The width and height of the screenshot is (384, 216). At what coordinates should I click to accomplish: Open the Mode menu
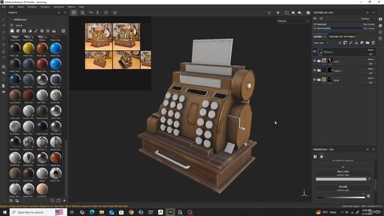click(20, 7)
